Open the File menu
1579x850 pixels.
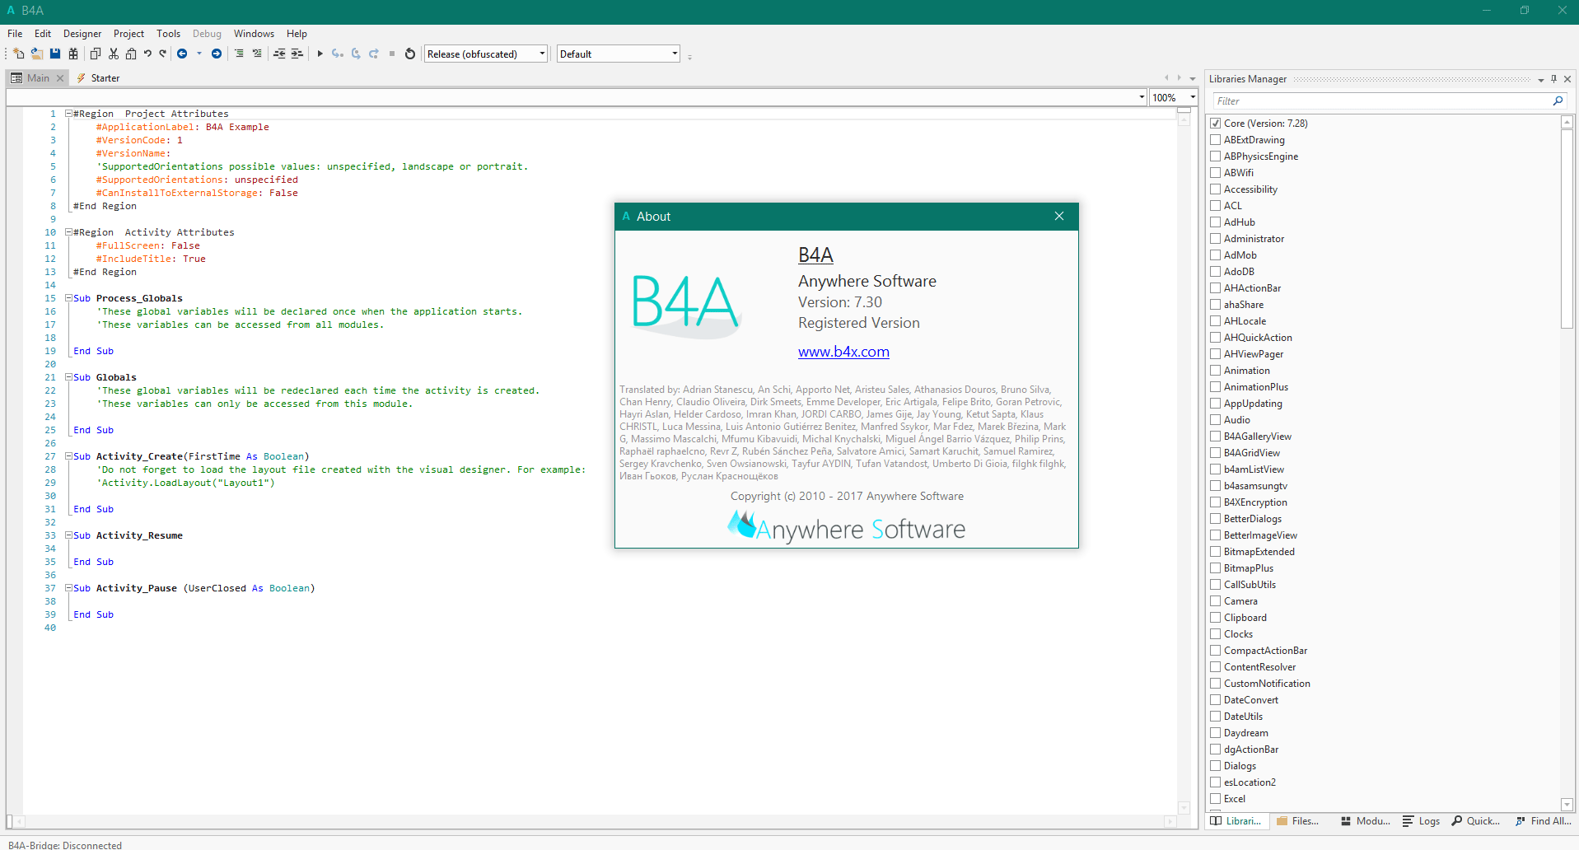tap(15, 34)
